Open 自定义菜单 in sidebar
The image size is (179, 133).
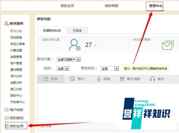[18, 44]
